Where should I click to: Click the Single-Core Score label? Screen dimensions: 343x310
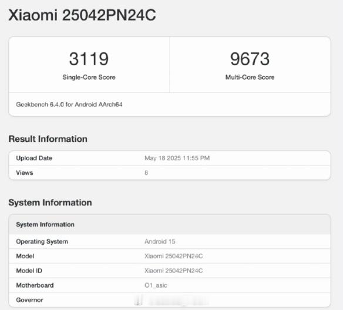click(x=89, y=77)
